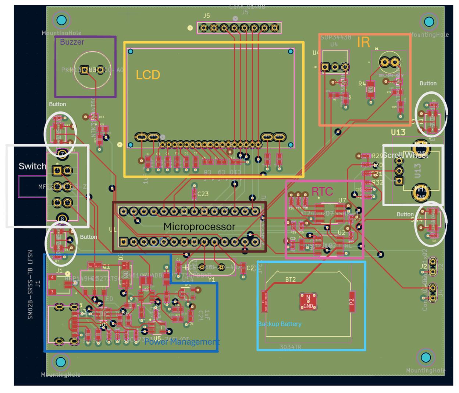The height and width of the screenshot is (393, 459).
Task: Select the MH1 GND mounting pad under Scroll Wheel
Action: pos(422,192)
